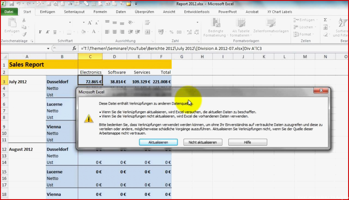349x200 pixels.
Task: Open the Zwischenablage dialog launcher
Action: click(32, 41)
